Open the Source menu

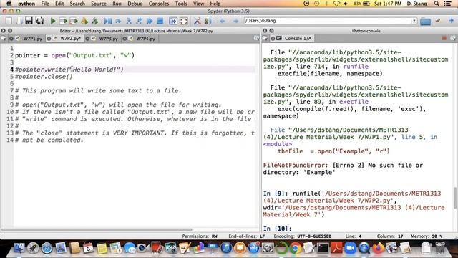[x=99, y=4]
